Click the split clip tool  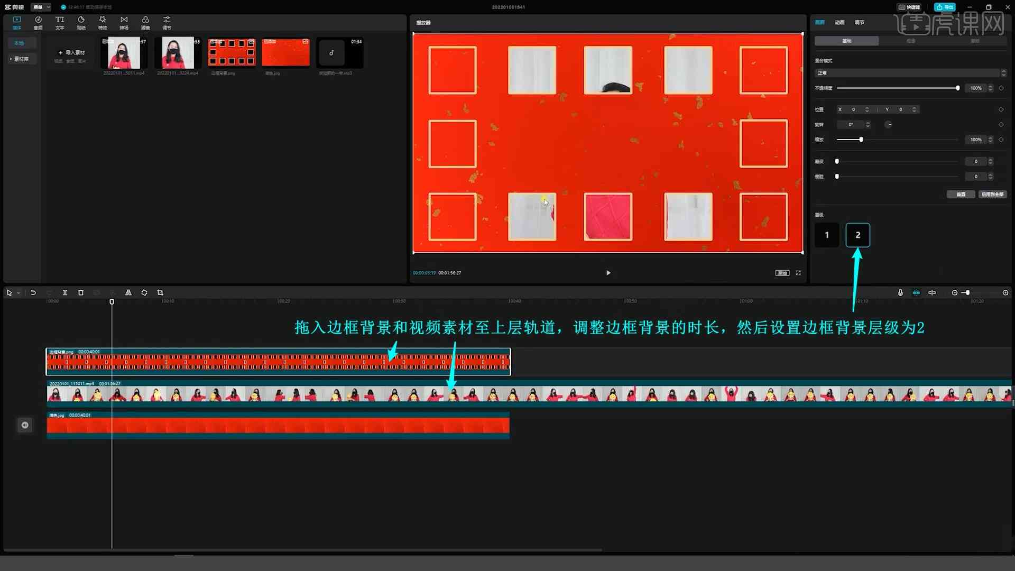[64, 292]
